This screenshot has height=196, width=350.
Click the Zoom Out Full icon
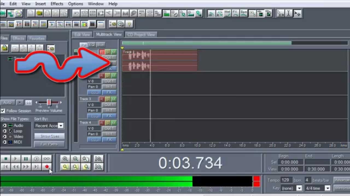[x=86, y=159]
